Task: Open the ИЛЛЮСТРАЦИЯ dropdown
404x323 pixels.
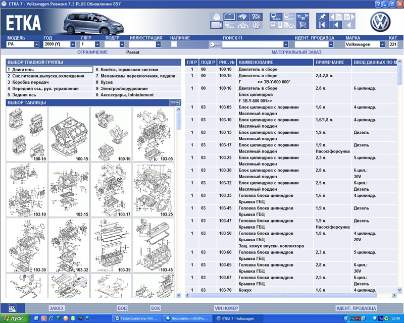Action: coord(158,44)
